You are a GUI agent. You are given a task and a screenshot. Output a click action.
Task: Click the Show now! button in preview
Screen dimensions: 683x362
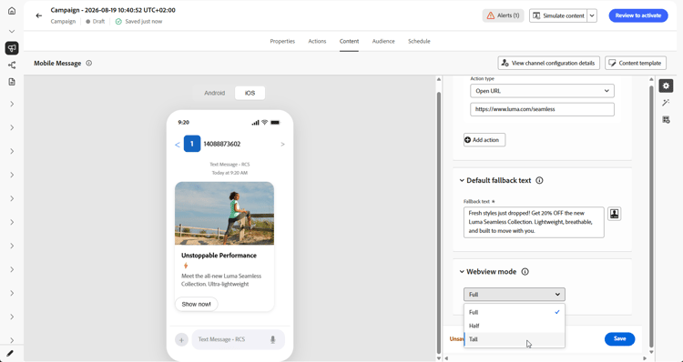[196, 304]
